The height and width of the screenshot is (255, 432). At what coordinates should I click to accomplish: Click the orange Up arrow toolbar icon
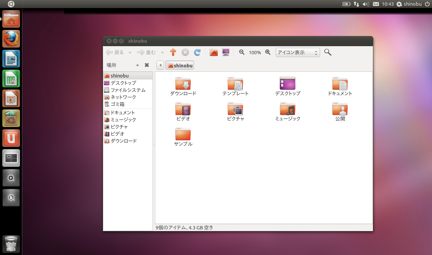point(173,52)
